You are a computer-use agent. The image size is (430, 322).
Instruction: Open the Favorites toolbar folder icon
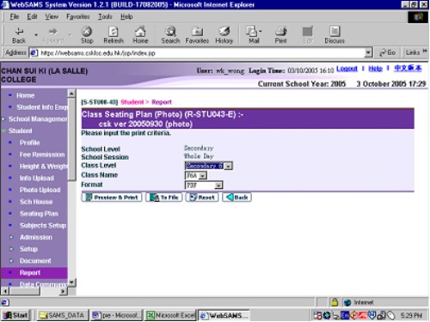[x=197, y=35]
